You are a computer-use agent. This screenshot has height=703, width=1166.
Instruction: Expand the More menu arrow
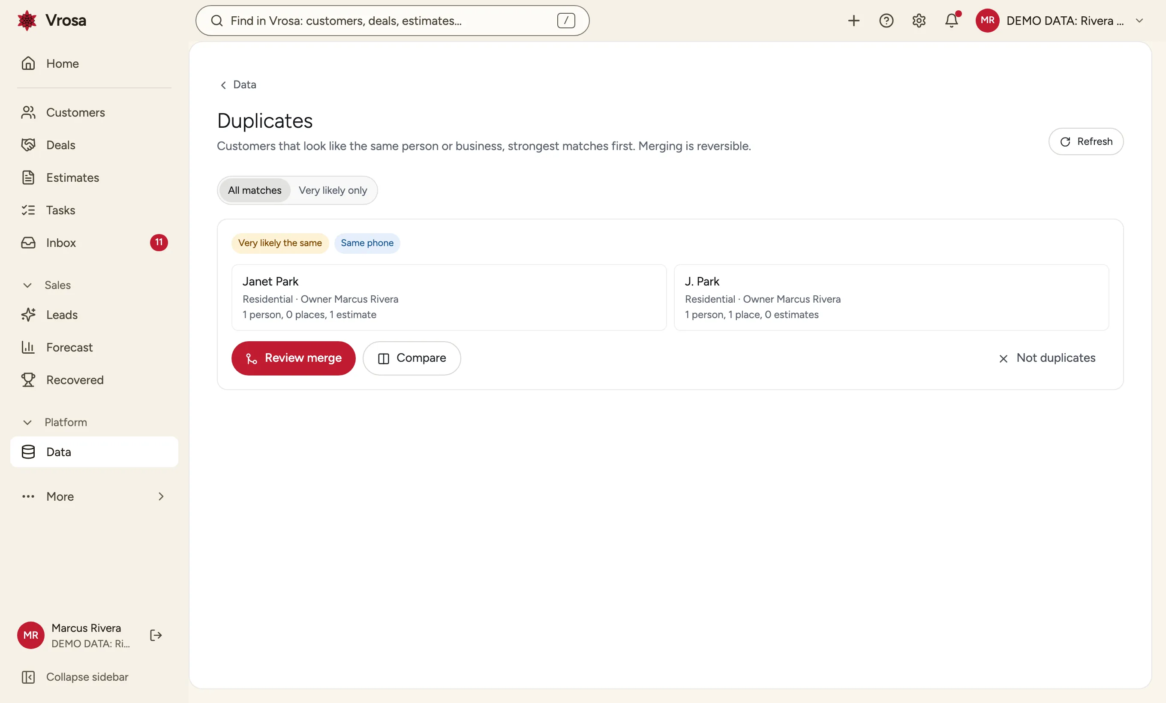(161, 497)
